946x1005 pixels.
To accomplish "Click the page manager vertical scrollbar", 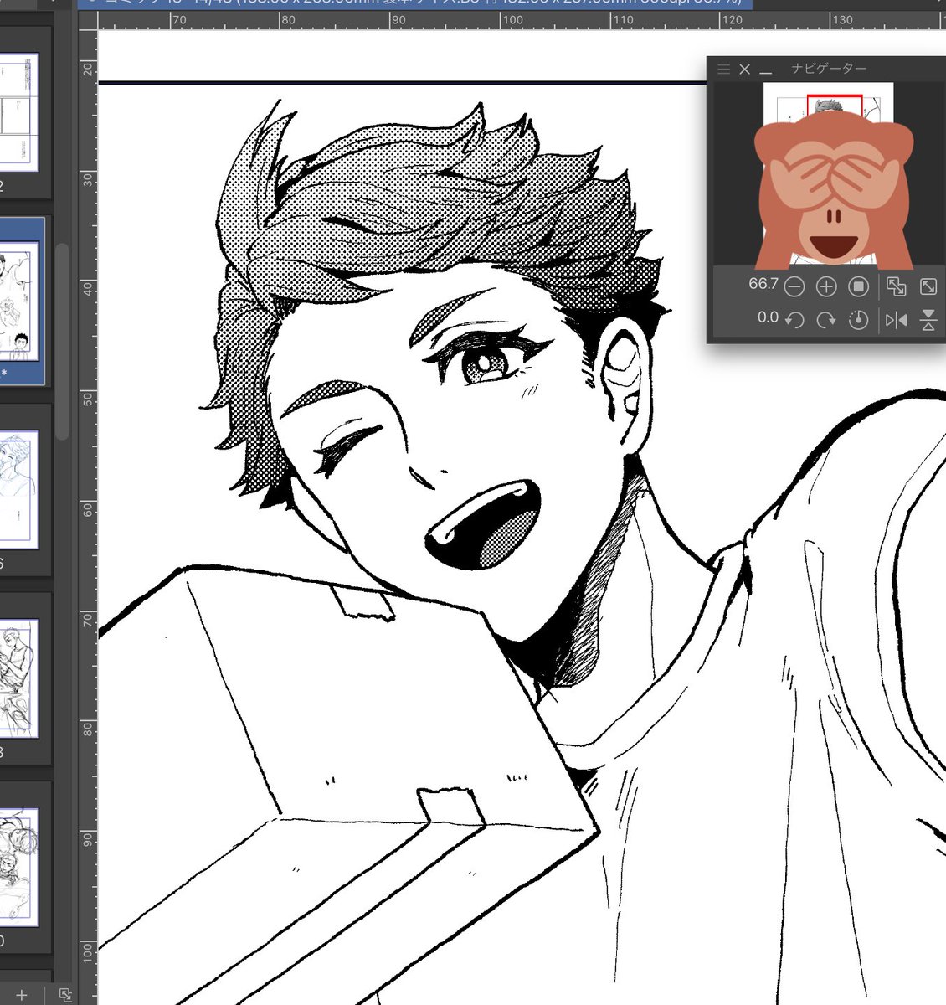I will pos(62,342).
